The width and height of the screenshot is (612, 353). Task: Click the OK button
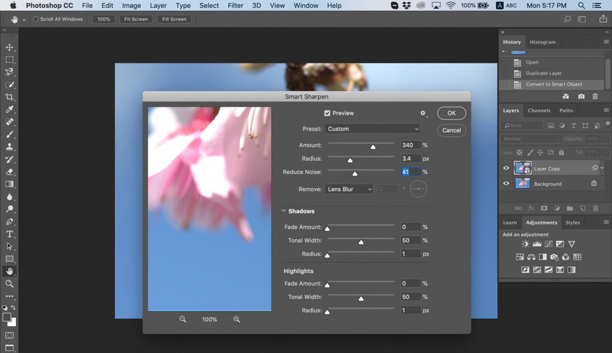451,113
